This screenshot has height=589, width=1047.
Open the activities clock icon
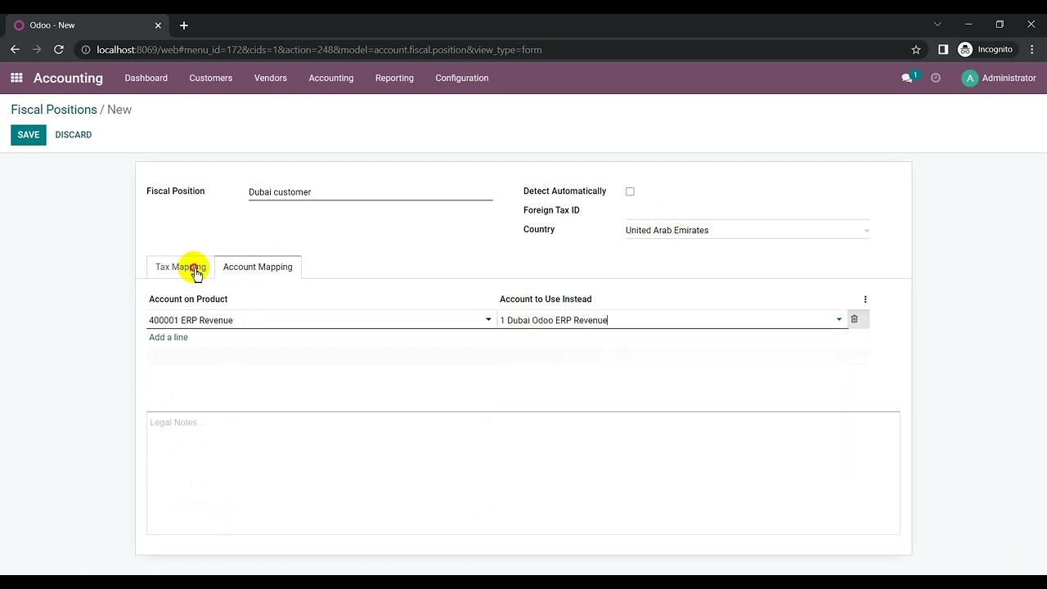[x=936, y=78]
